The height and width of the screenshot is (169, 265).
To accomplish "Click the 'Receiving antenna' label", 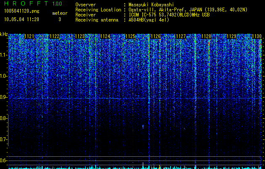I will pyautogui.click(x=97, y=20).
